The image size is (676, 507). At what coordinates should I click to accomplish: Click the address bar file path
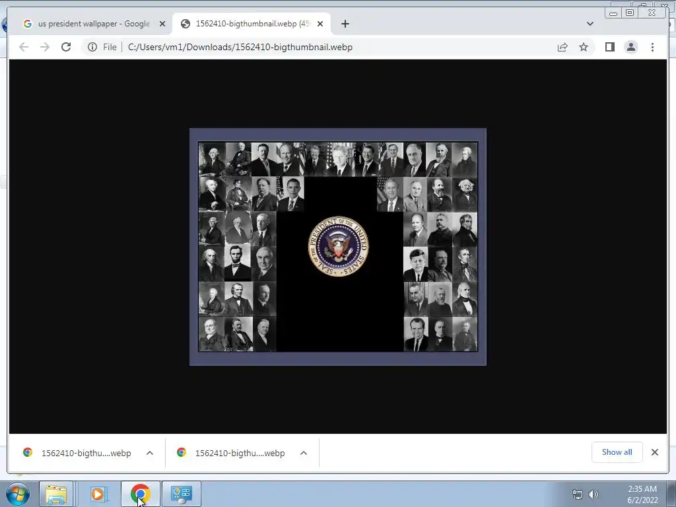coord(240,47)
